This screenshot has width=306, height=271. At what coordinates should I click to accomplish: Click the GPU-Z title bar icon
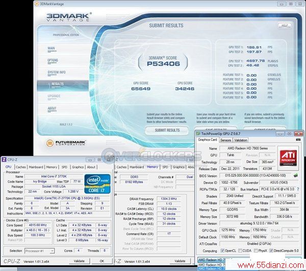click(198, 134)
